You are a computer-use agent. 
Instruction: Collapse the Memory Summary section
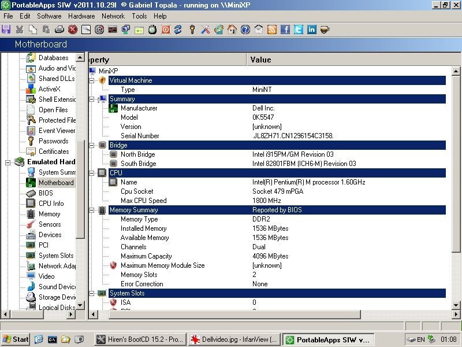92,210
